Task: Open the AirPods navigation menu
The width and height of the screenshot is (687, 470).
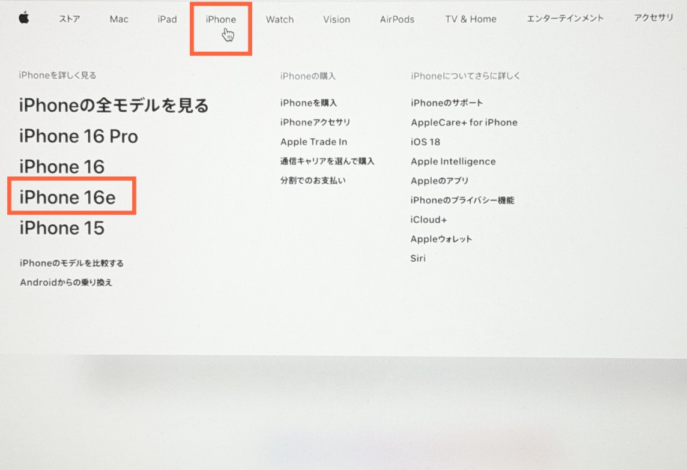Action: click(397, 19)
